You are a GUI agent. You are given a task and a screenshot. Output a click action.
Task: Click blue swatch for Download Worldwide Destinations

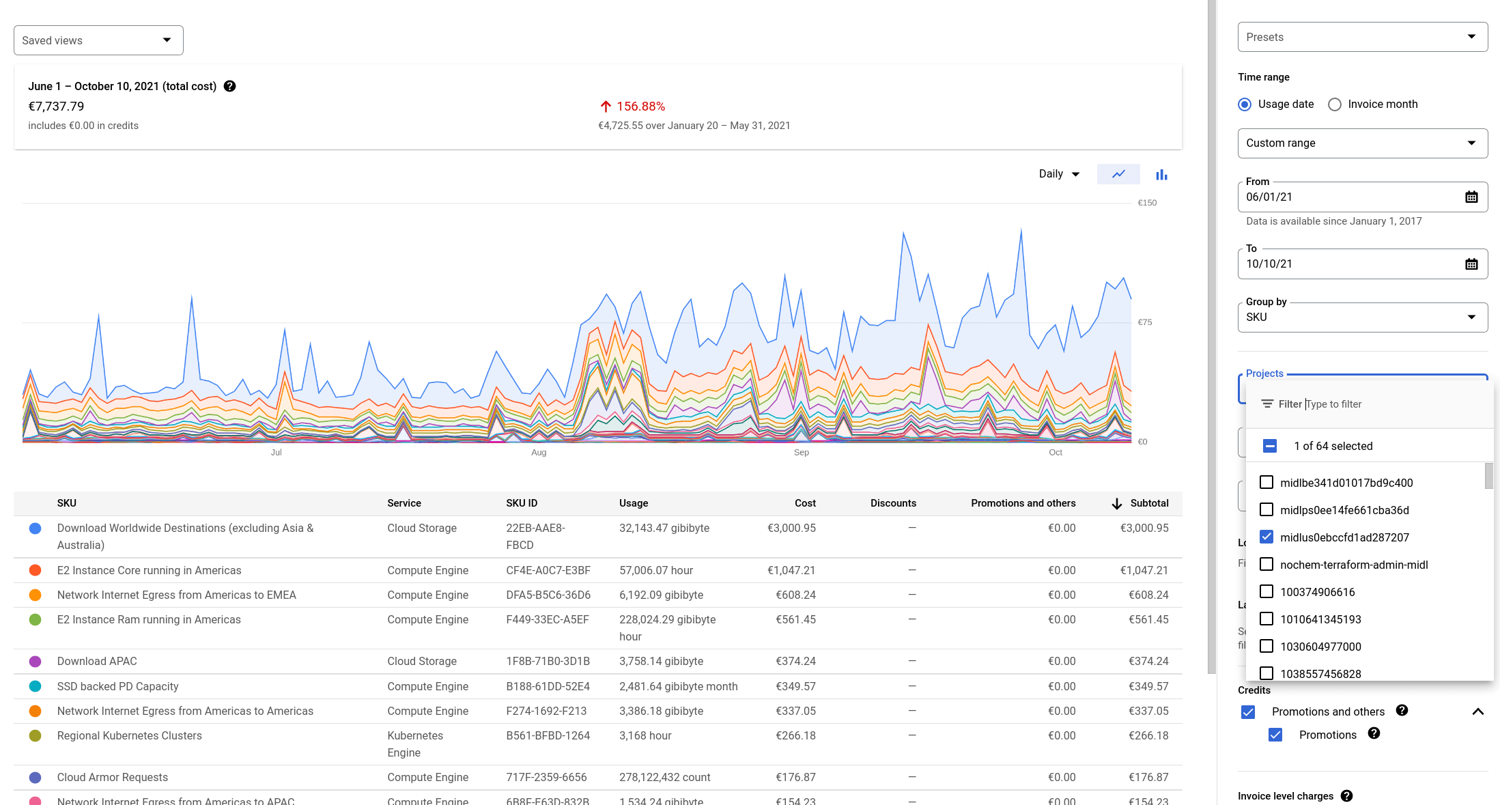tap(36, 528)
